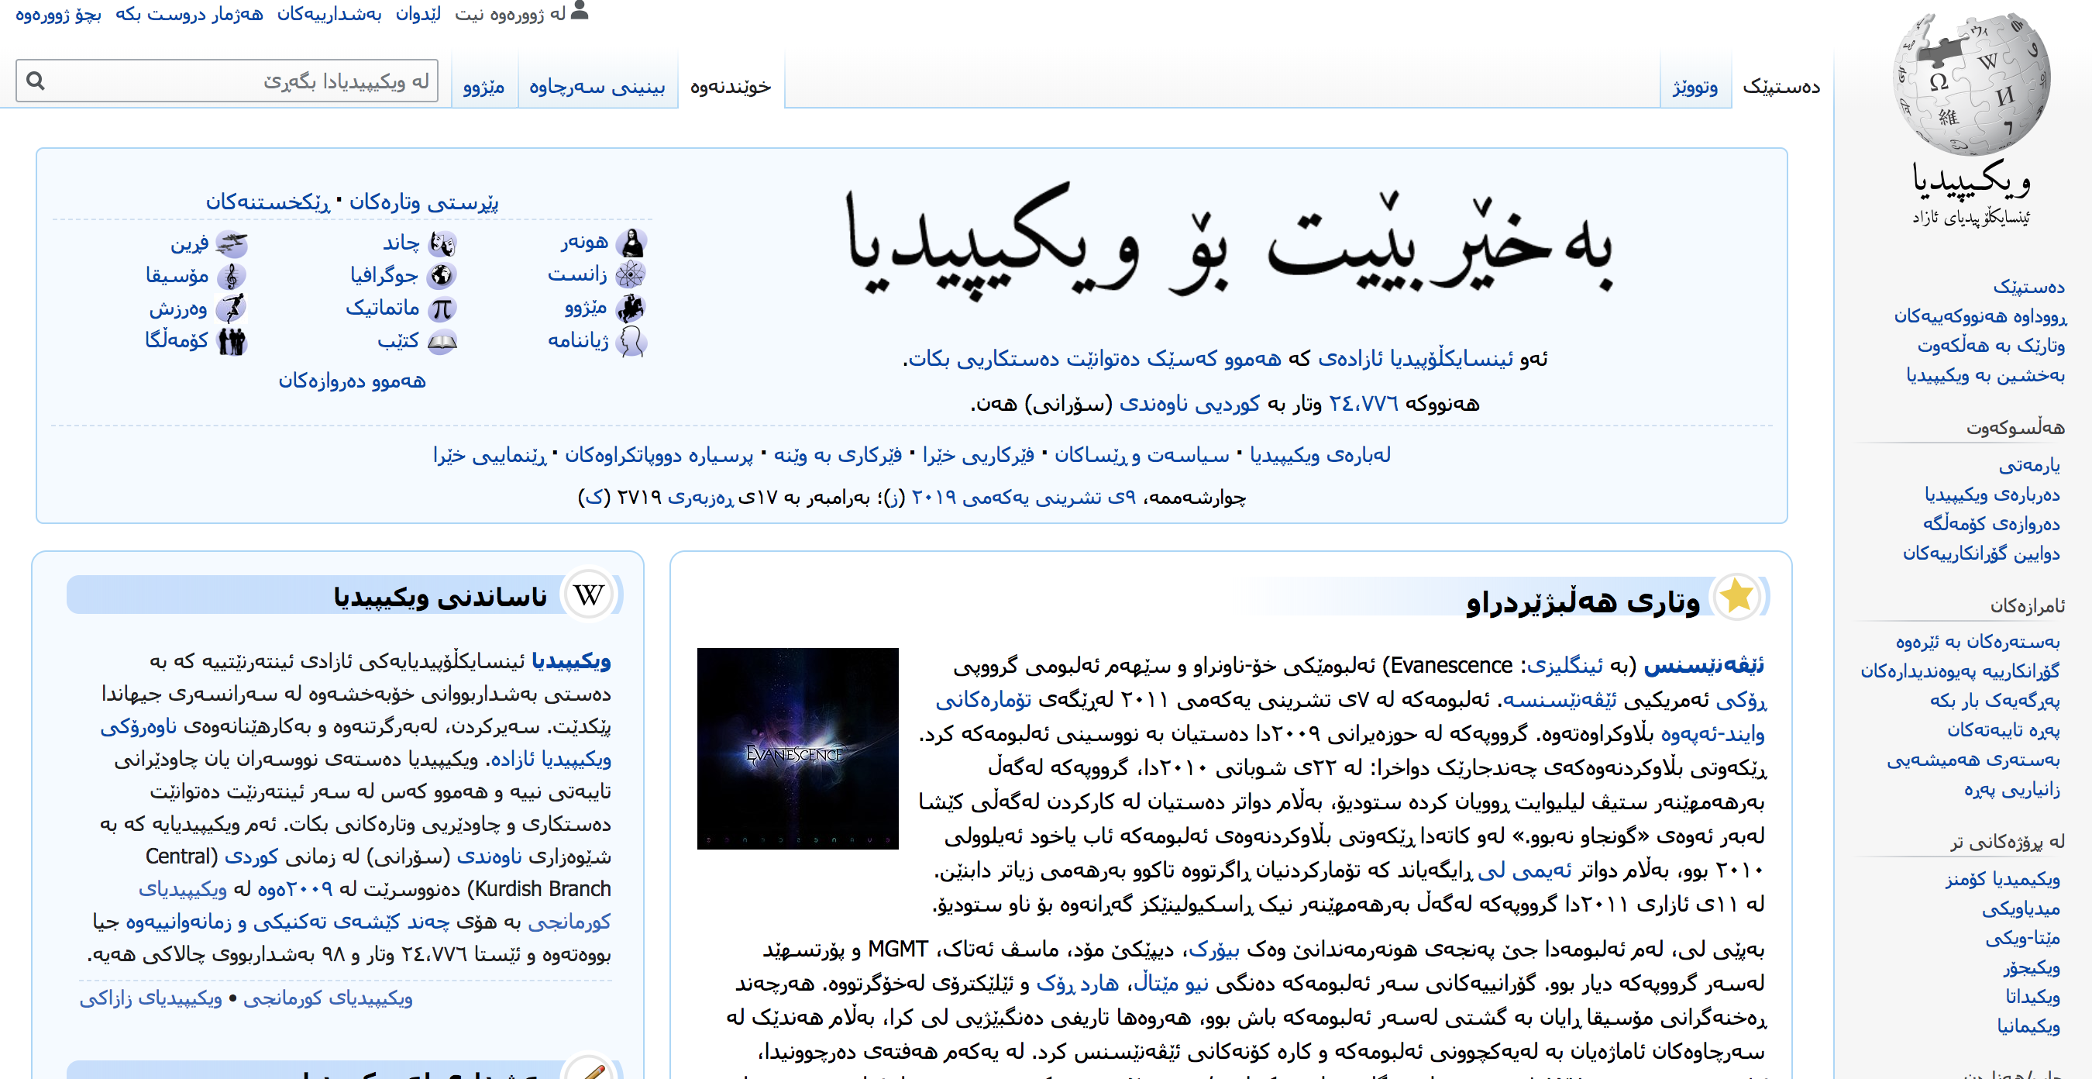Click the Society (کۆمەڵگا) portal people icon
The width and height of the screenshot is (2092, 1079).
(x=232, y=341)
